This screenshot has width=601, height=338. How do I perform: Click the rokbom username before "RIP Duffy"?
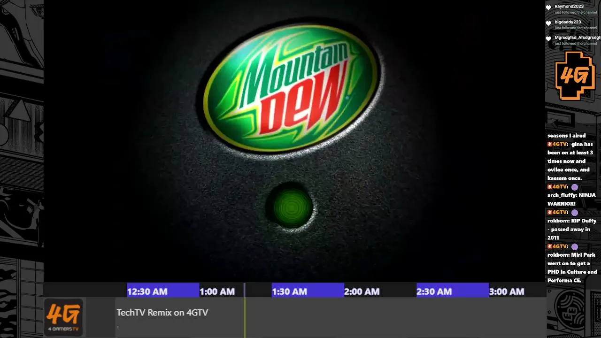click(x=558, y=221)
